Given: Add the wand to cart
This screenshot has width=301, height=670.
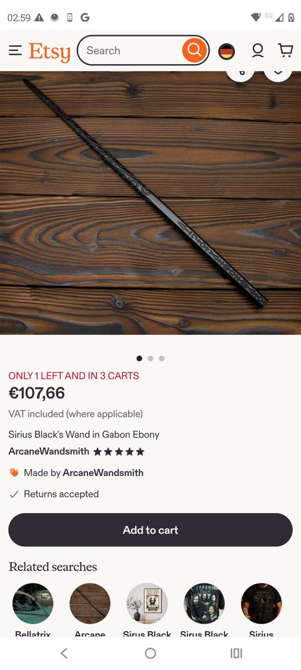Looking at the screenshot, I should (x=150, y=530).
